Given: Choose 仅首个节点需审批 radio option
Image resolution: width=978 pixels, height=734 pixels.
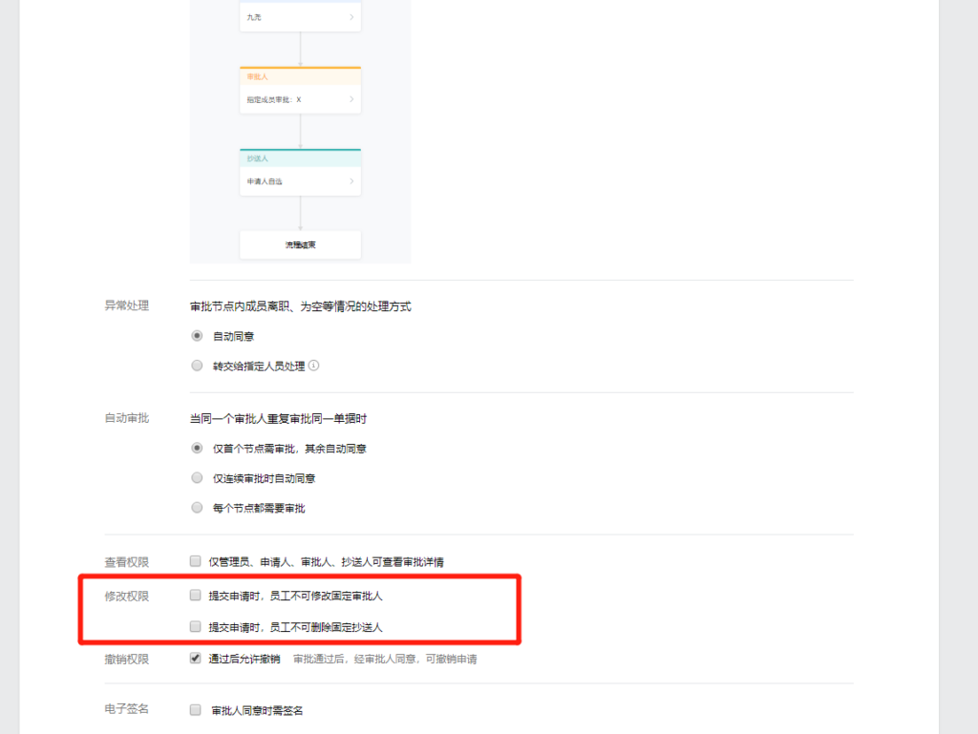Looking at the screenshot, I should tap(197, 449).
